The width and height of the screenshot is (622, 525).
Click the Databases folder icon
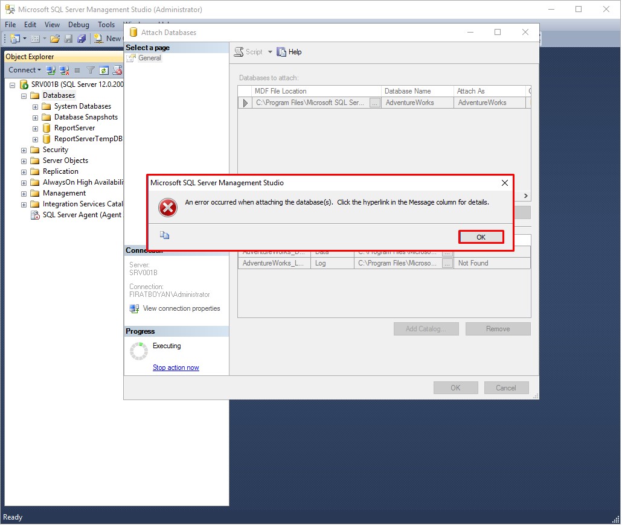point(35,95)
